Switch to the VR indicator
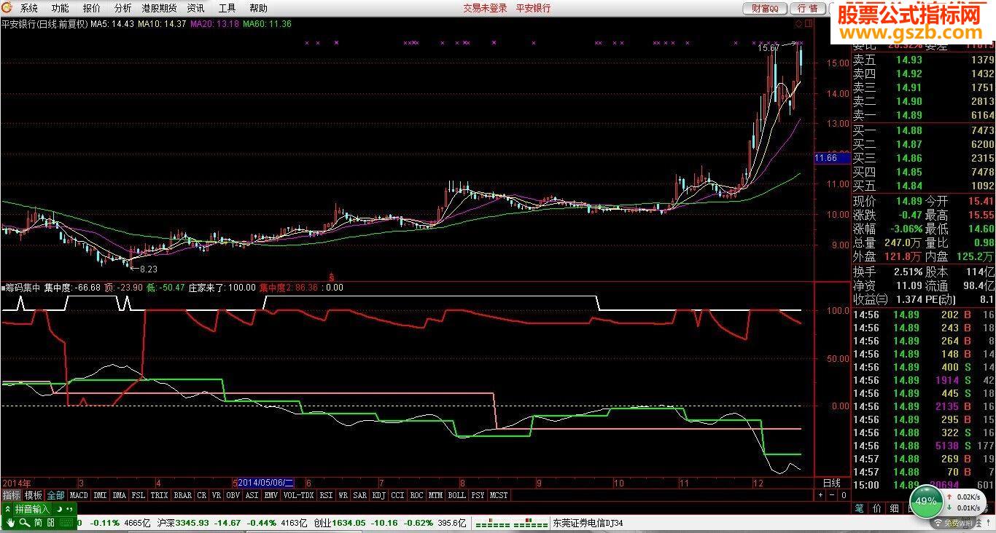 pyautogui.click(x=216, y=495)
